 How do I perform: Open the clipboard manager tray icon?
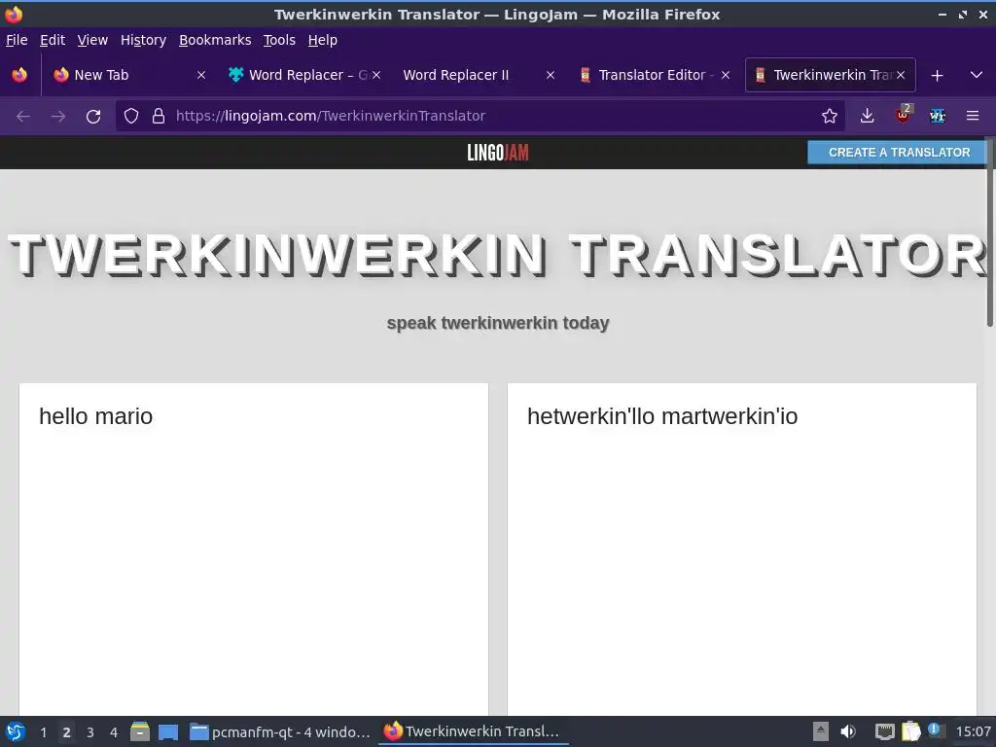910,731
